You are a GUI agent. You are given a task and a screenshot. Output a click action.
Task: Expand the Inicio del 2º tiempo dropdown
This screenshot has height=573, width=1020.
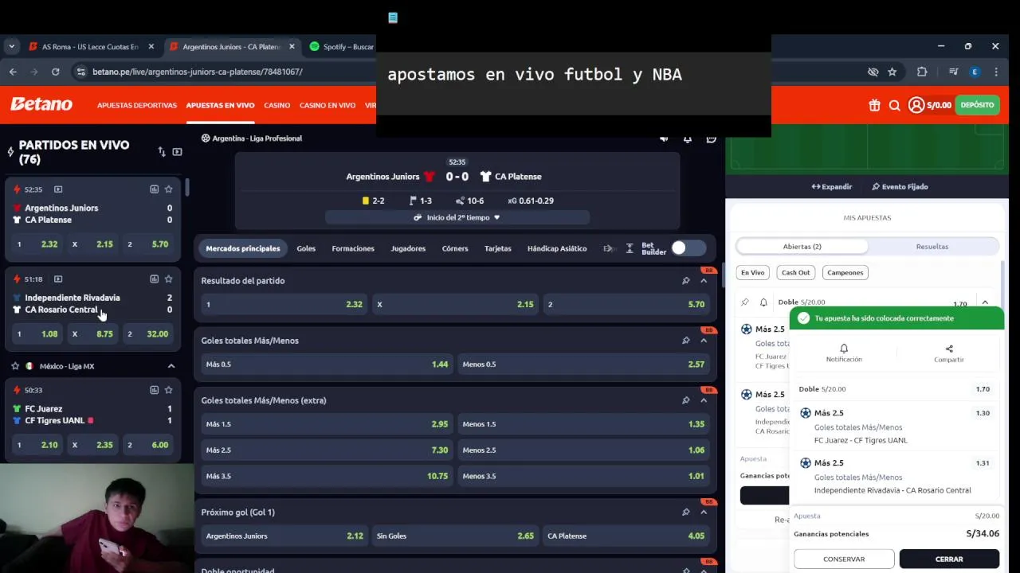457,217
